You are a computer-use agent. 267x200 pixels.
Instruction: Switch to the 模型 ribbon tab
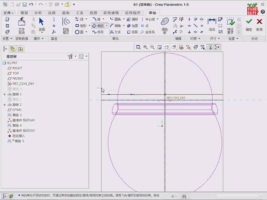click(x=24, y=13)
